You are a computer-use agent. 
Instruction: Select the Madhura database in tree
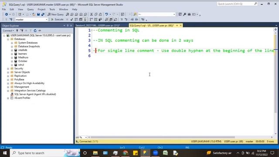coord(23,58)
